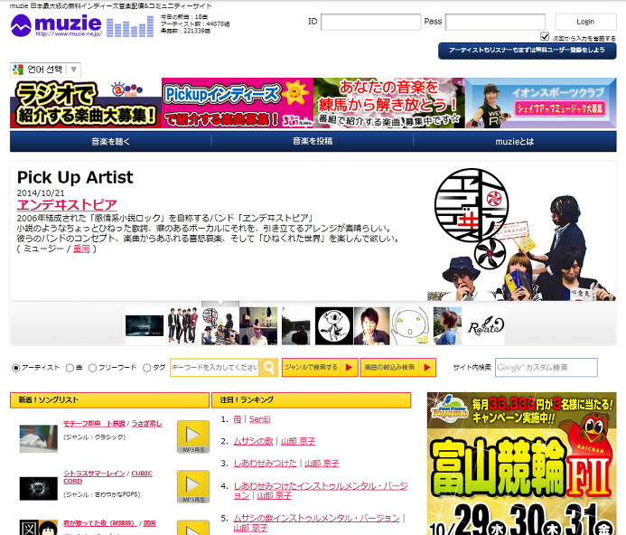
Task: Open the Pickupインディーズ pink banner
Action: coord(238,103)
